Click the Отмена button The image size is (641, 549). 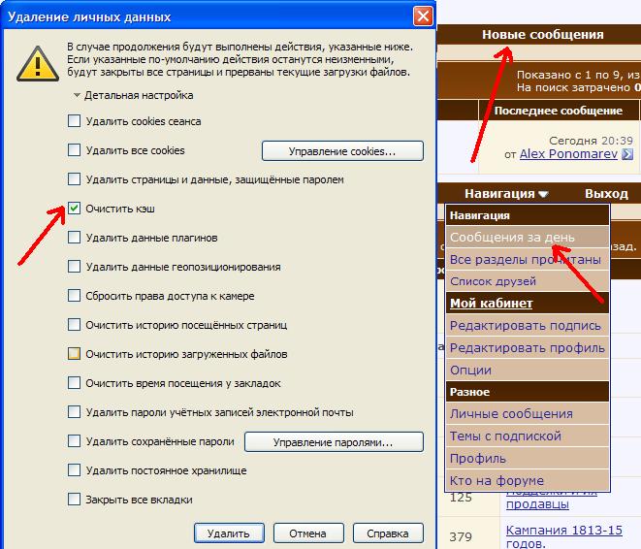[x=308, y=533]
